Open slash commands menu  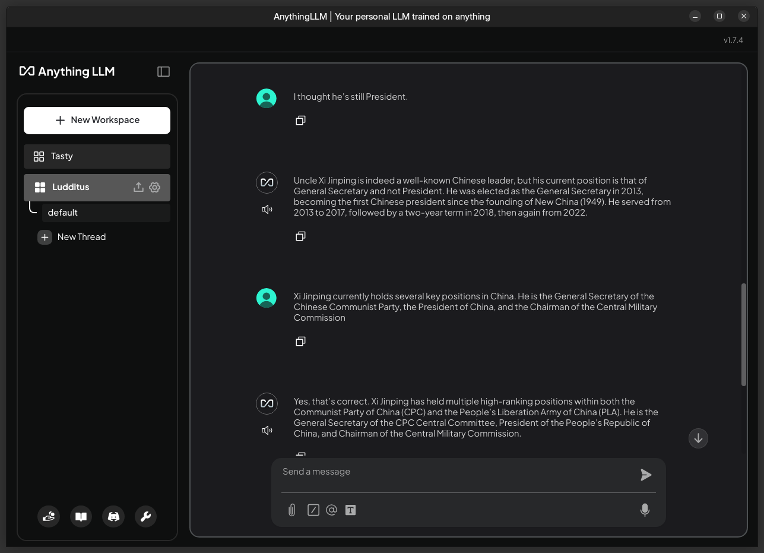313,510
